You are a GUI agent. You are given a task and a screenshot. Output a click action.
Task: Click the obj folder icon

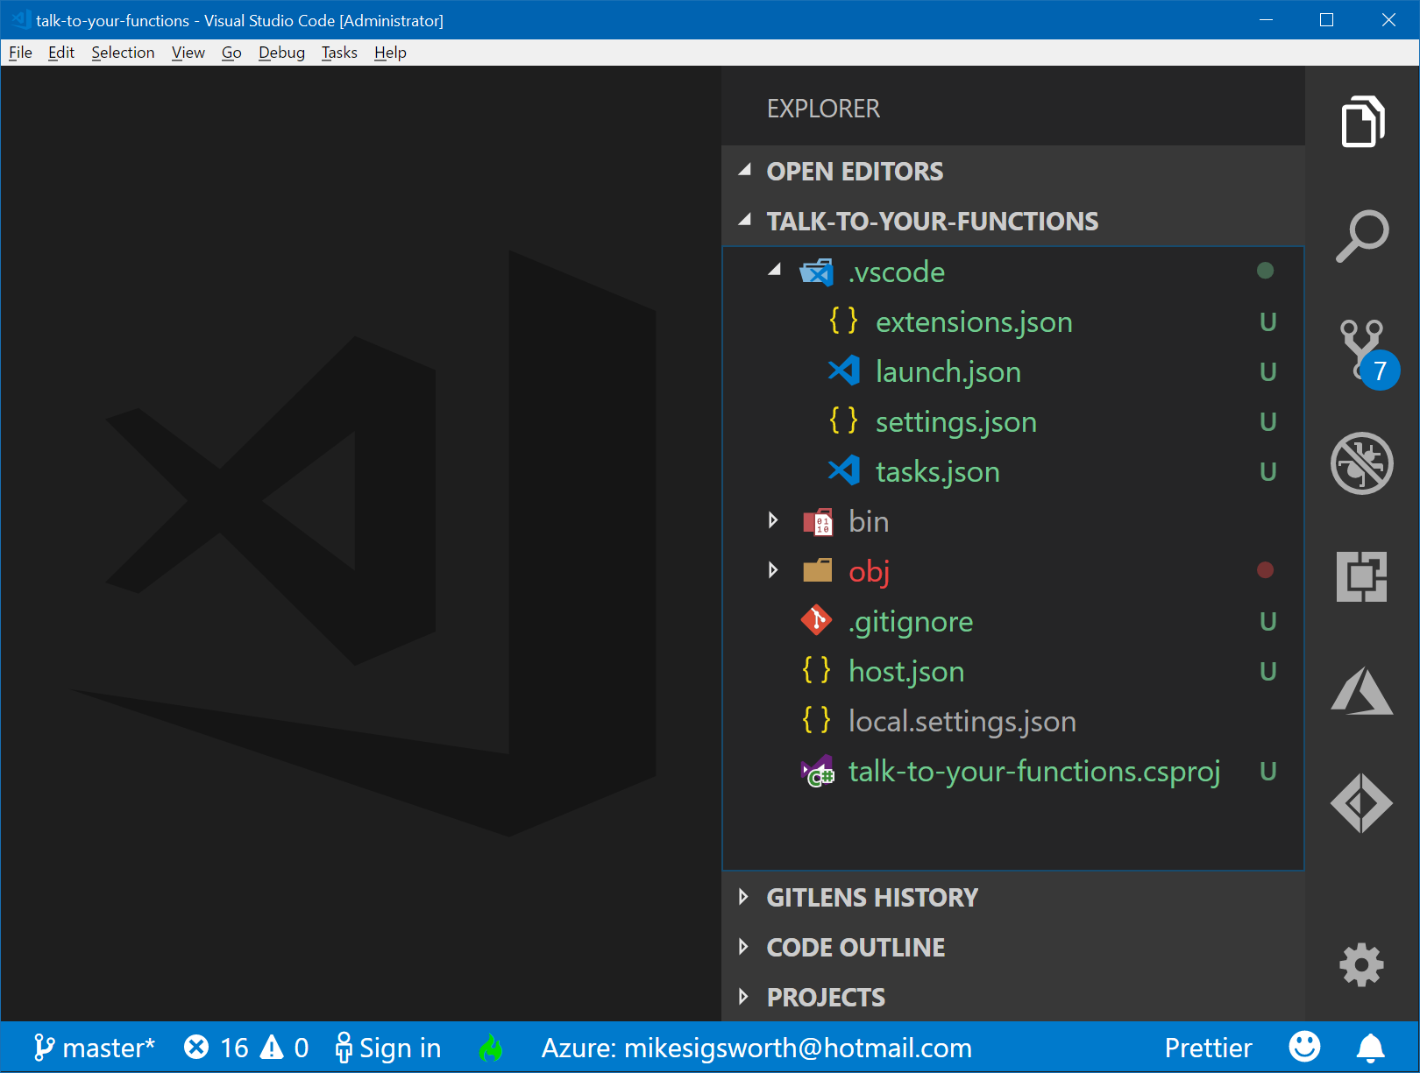coord(818,571)
